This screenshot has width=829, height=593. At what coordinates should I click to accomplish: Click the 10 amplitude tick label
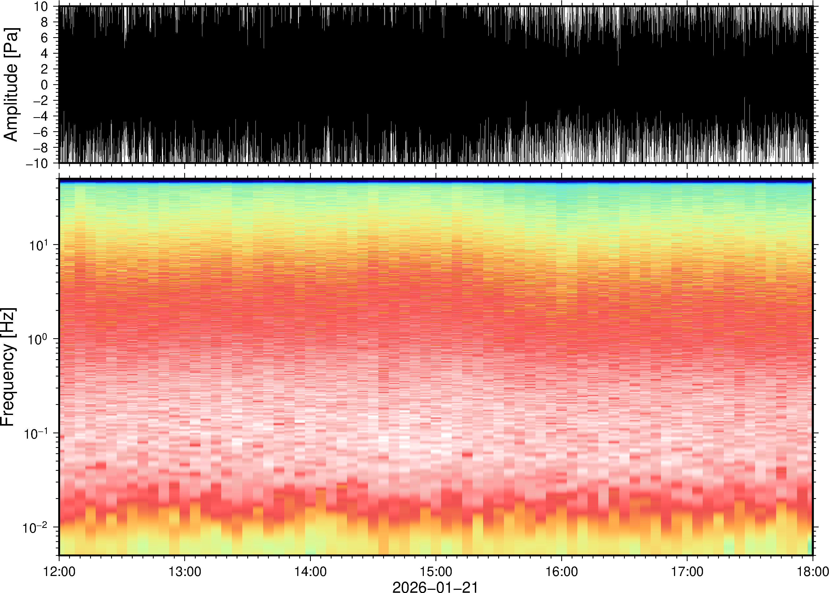click(x=41, y=7)
